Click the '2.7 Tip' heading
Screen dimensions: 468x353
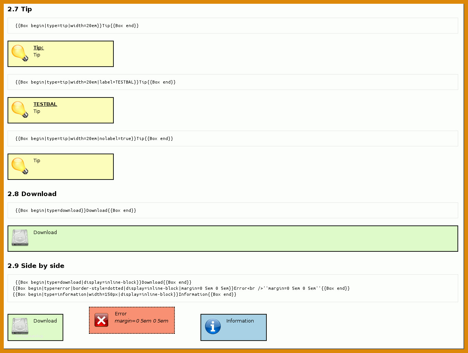coord(20,9)
